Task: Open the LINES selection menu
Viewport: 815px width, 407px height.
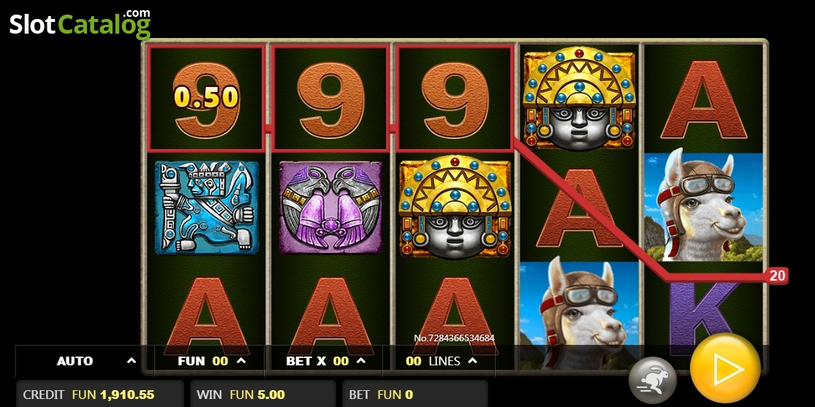Action: tap(440, 361)
